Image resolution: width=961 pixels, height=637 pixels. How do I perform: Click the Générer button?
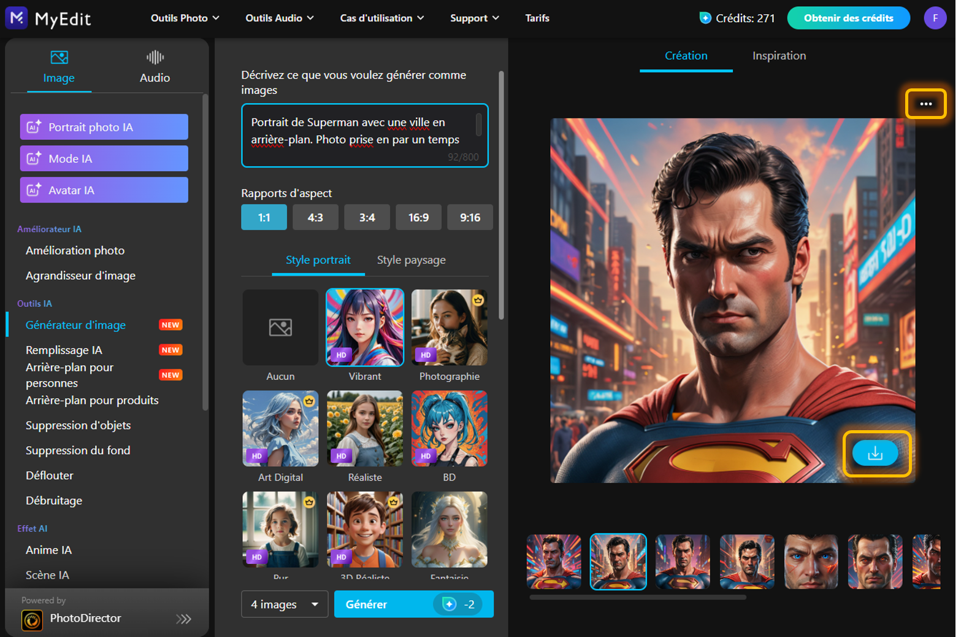coord(414,604)
